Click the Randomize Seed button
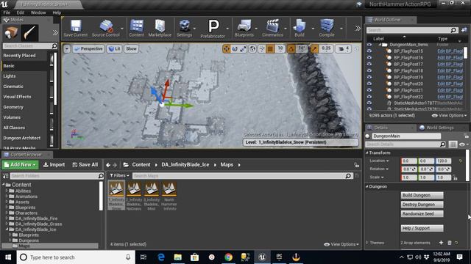471x264 pixels. click(422, 213)
